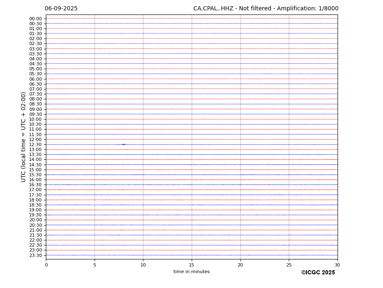Click the 15:30 time row label

tap(36, 175)
